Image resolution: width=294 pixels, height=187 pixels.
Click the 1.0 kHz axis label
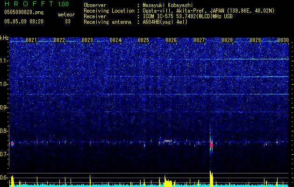4,85
